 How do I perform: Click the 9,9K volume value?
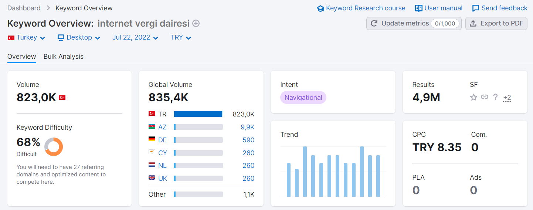pyautogui.click(x=247, y=127)
